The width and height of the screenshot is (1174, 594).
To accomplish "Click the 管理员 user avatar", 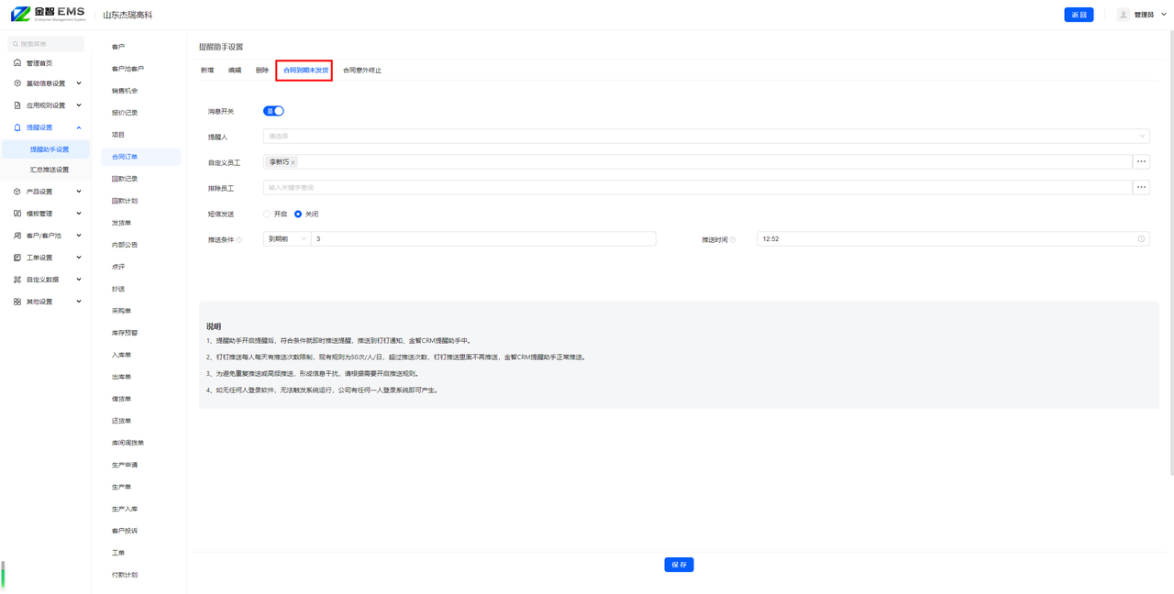I will [1124, 15].
